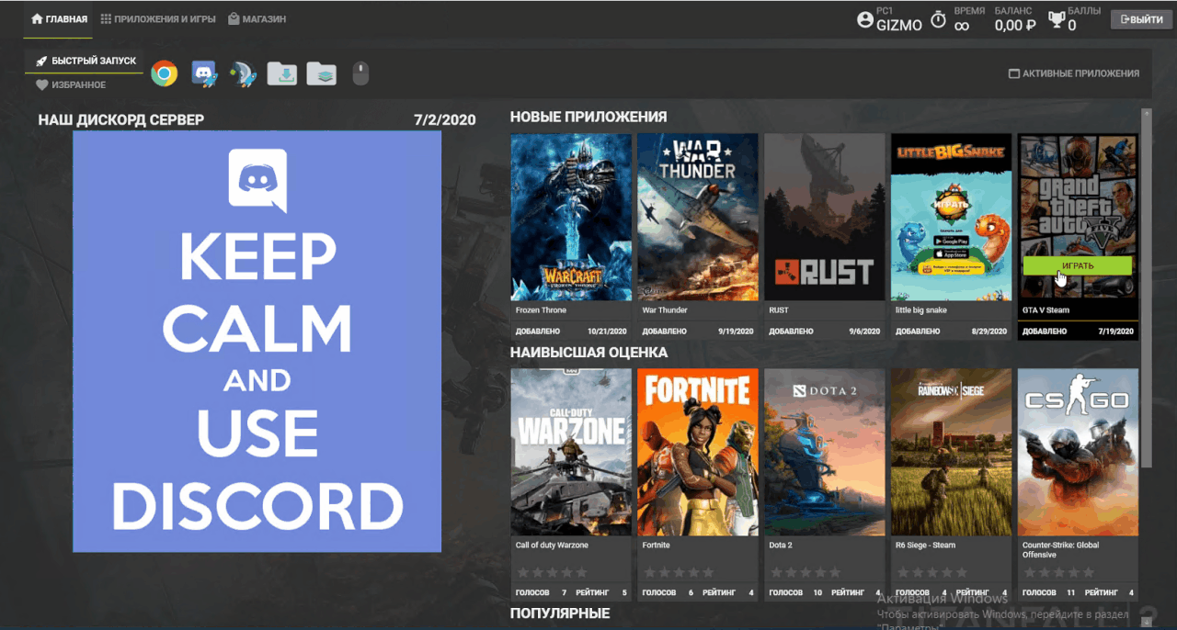Rate Counter-Strike using its star rating
This screenshot has width=1177, height=630.
(1059, 572)
